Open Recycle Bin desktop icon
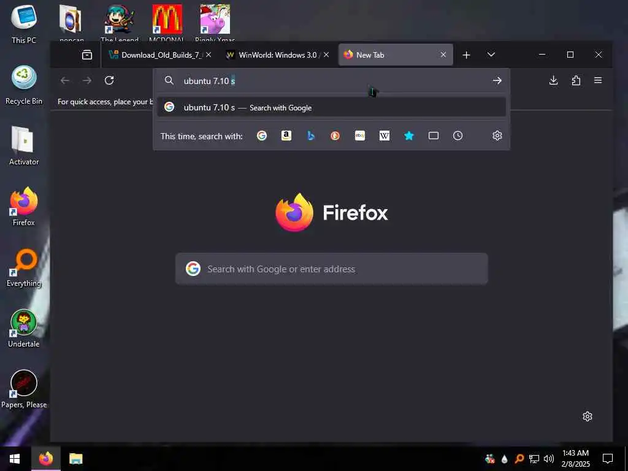The height and width of the screenshot is (471, 628). [24, 85]
